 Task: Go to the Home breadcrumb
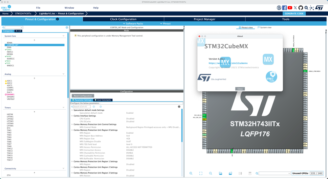[6, 13]
